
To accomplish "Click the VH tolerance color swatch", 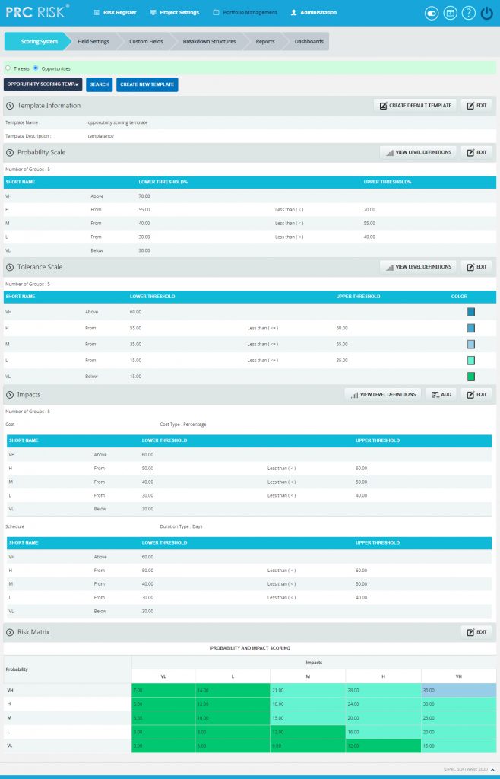I will [470, 312].
